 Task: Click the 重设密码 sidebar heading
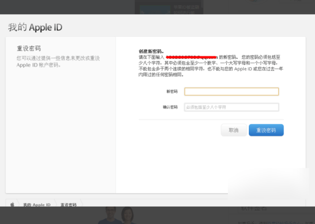[29, 48]
